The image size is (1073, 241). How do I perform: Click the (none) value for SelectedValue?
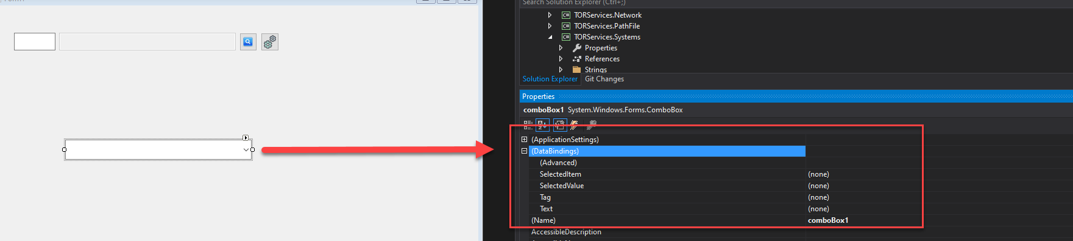pyautogui.click(x=818, y=186)
